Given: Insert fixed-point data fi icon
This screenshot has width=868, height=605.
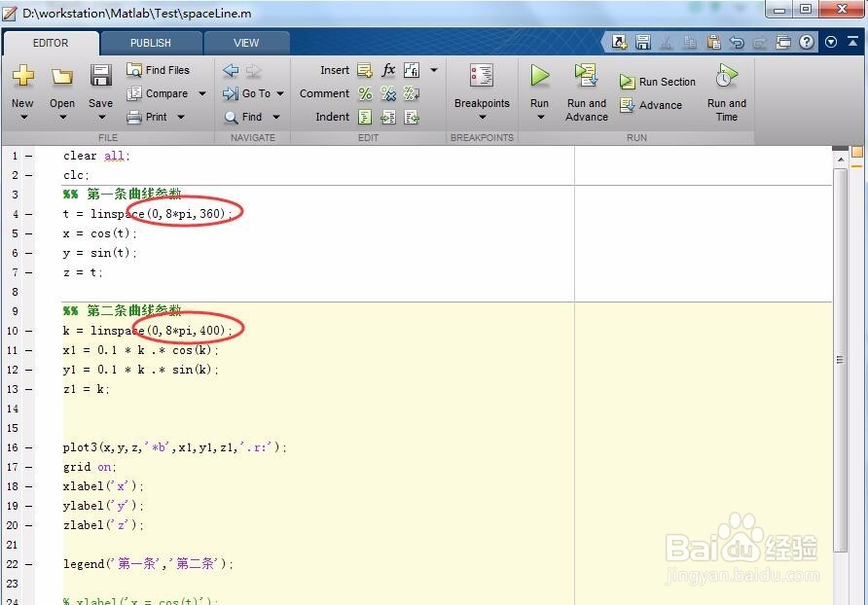Looking at the screenshot, I should (x=412, y=70).
